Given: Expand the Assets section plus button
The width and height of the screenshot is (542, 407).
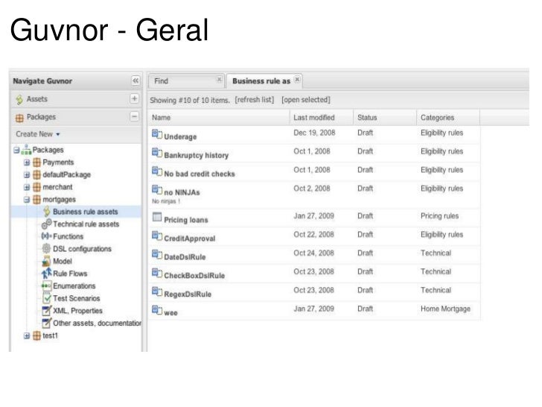Looking at the screenshot, I should 134,98.
